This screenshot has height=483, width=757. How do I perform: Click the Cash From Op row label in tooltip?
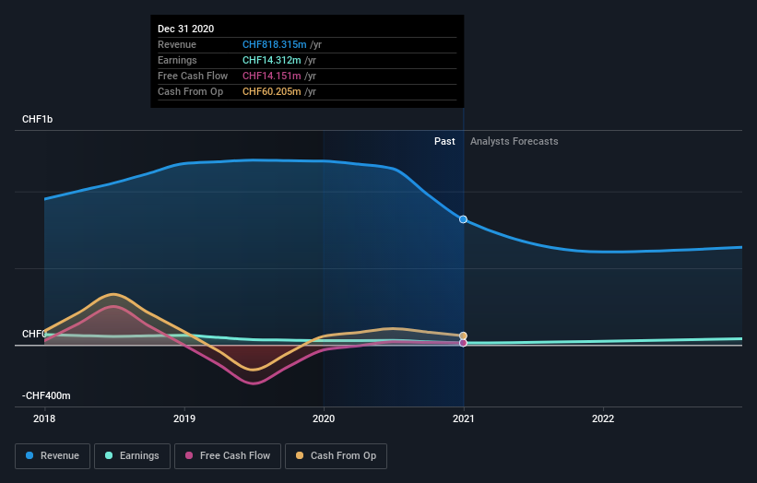190,91
